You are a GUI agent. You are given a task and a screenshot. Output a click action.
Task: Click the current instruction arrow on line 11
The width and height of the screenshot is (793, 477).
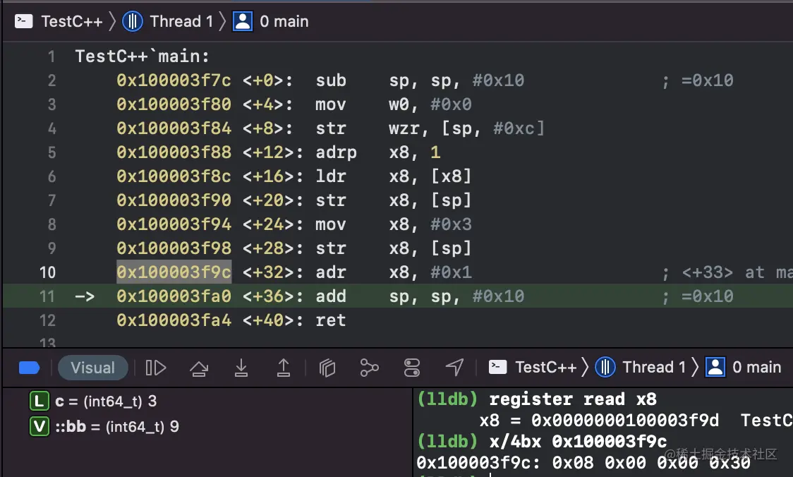[x=85, y=296]
